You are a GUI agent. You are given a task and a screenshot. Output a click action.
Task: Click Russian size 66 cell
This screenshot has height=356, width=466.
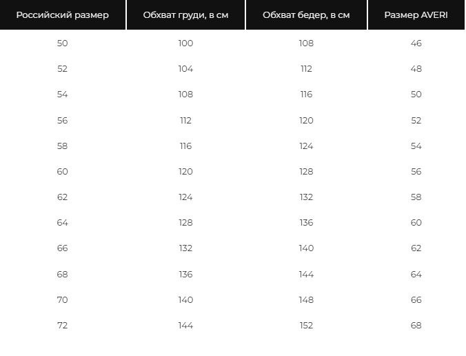pyautogui.click(x=63, y=248)
